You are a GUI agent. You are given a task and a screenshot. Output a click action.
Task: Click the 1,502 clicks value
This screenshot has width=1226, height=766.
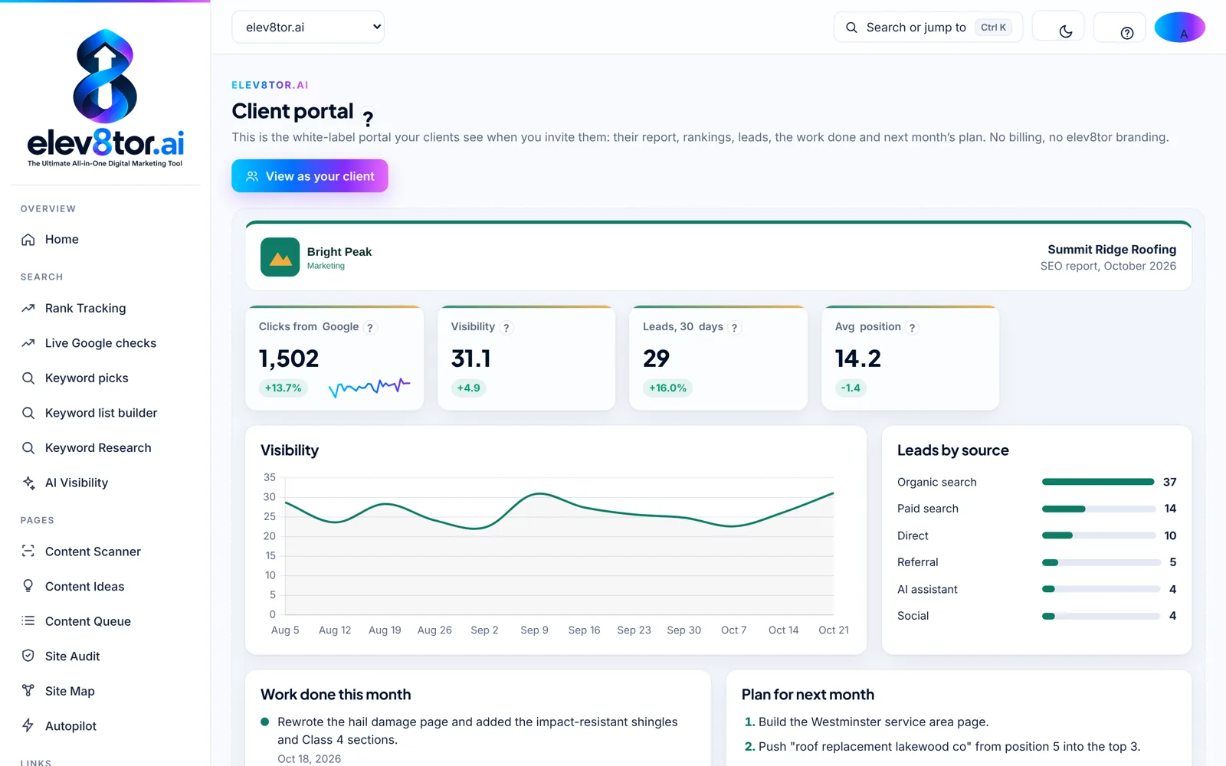(x=289, y=358)
